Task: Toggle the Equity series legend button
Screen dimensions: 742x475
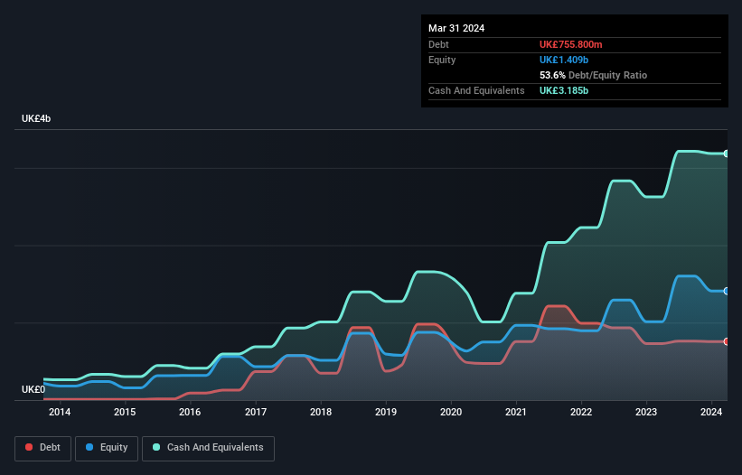Action: pyautogui.click(x=107, y=447)
